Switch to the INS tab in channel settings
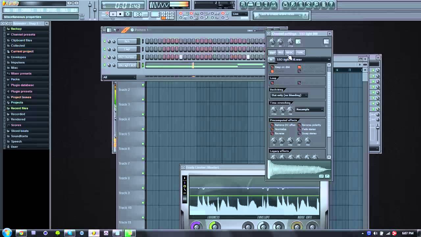The image size is (421, 237). coord(281,53)
